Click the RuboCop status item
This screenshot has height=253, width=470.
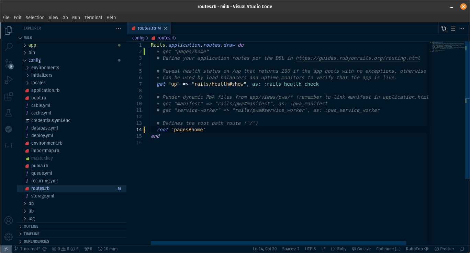pos(417,249)
